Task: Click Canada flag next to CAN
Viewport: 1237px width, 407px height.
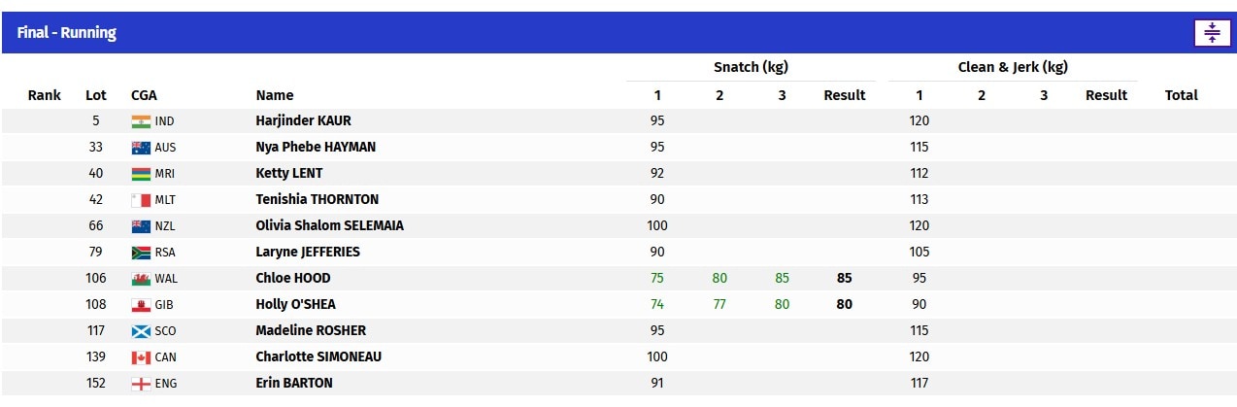Action: coord(141,357)
